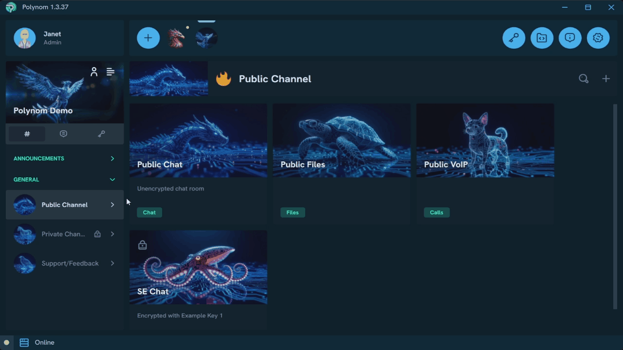Screen dimensions: 623x350
Task: Select the channels hashtag tab icon
Action: click(x=27, y=134)
